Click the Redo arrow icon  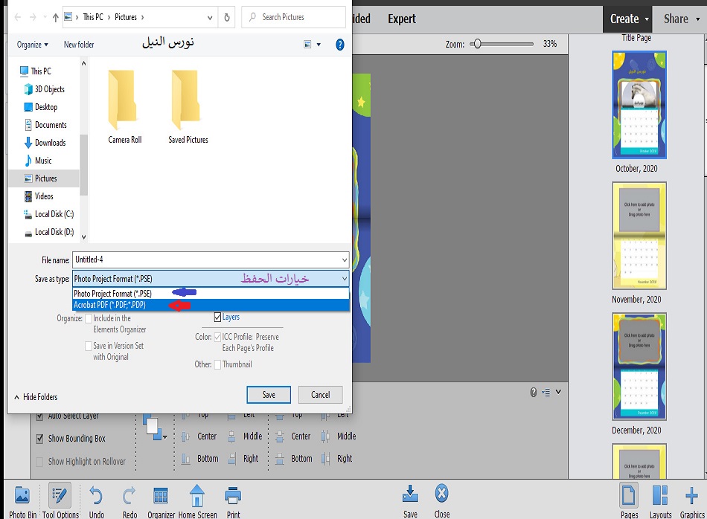pos(129,497)
